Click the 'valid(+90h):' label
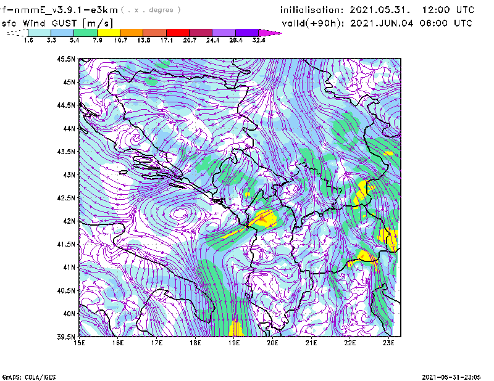This screenshot has height=381, width=494. (313, 23)
